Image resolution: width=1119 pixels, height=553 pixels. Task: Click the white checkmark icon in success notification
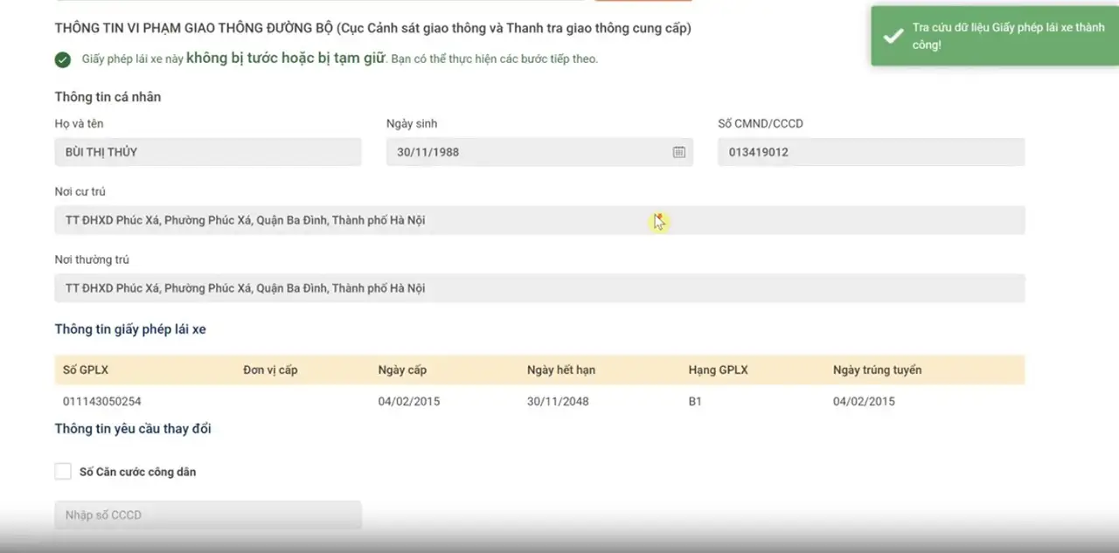893,36
